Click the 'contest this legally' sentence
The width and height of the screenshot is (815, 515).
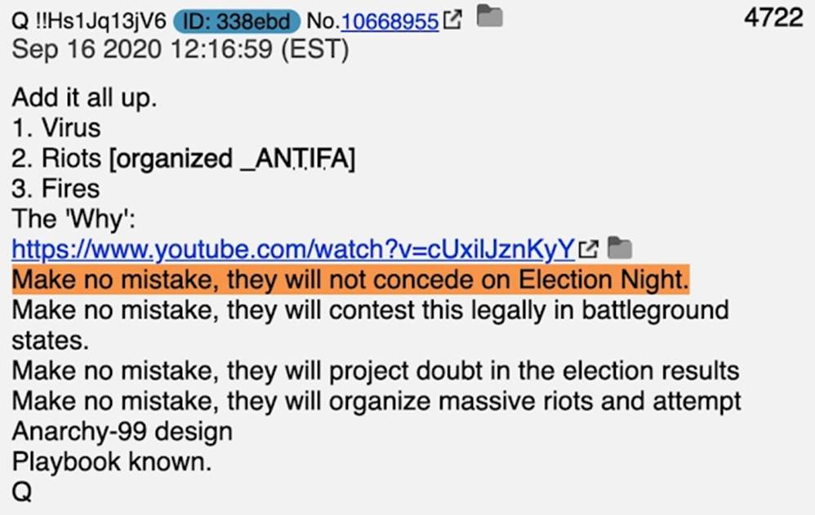370,326
